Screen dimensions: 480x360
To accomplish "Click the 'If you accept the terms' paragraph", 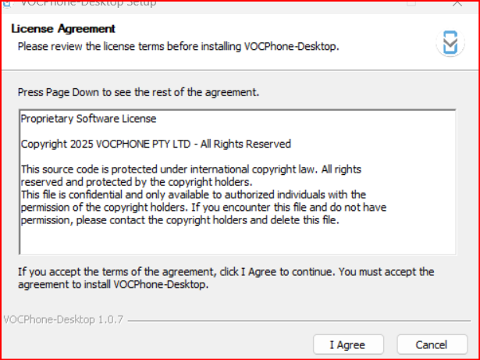I will 226,278.
